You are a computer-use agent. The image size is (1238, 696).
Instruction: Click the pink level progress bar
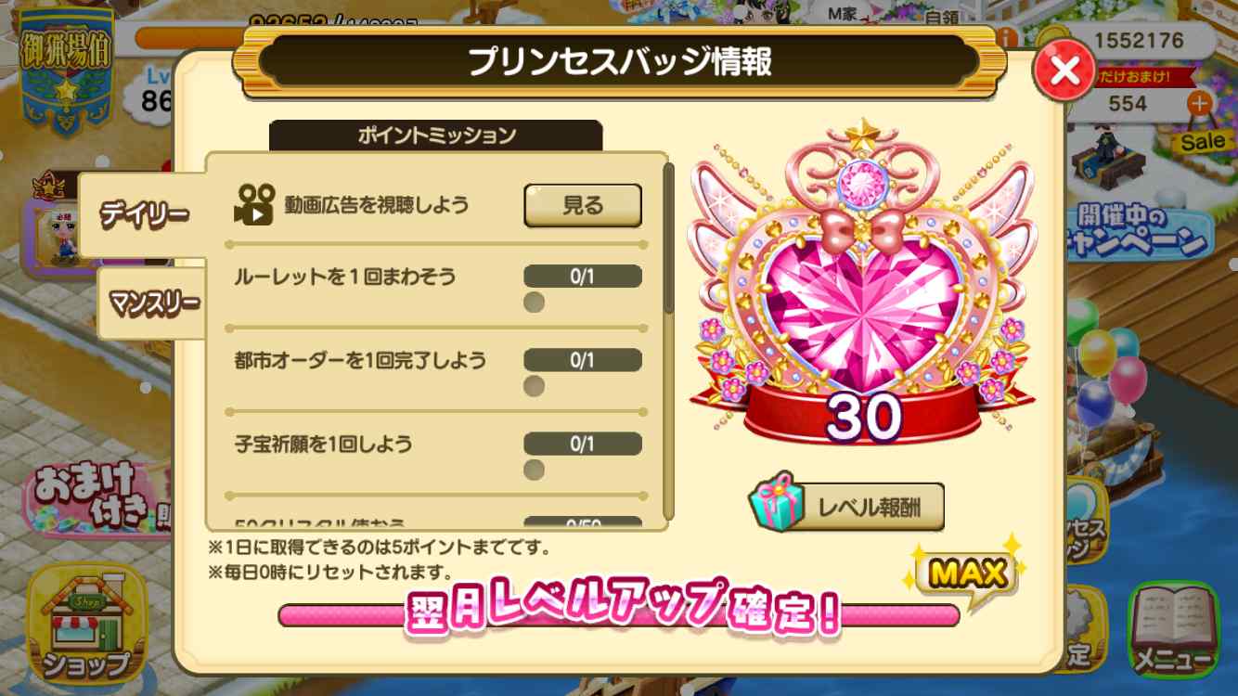tap(619, 615)
